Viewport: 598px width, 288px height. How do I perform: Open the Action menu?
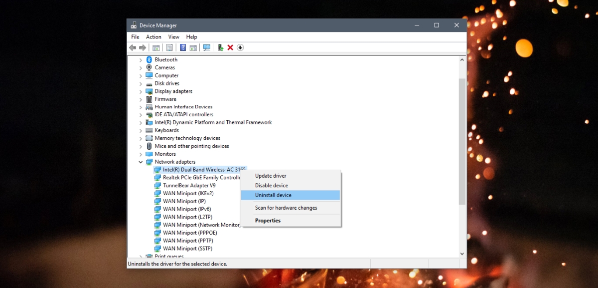pyautogui.click(x=153, y=36)
